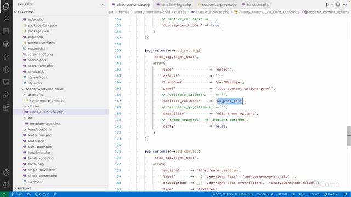Switch to the functions.php tab
Screen dimensions: 351x197
(x=256, y=5)
